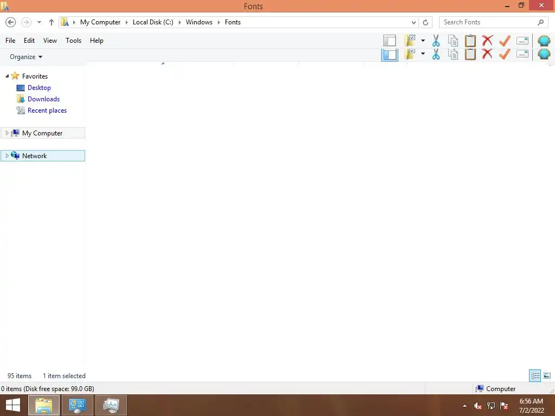This screenshot has height=416, width=555.
Task: Click the Copy icon in the Organize row
Action: [453, 54]
